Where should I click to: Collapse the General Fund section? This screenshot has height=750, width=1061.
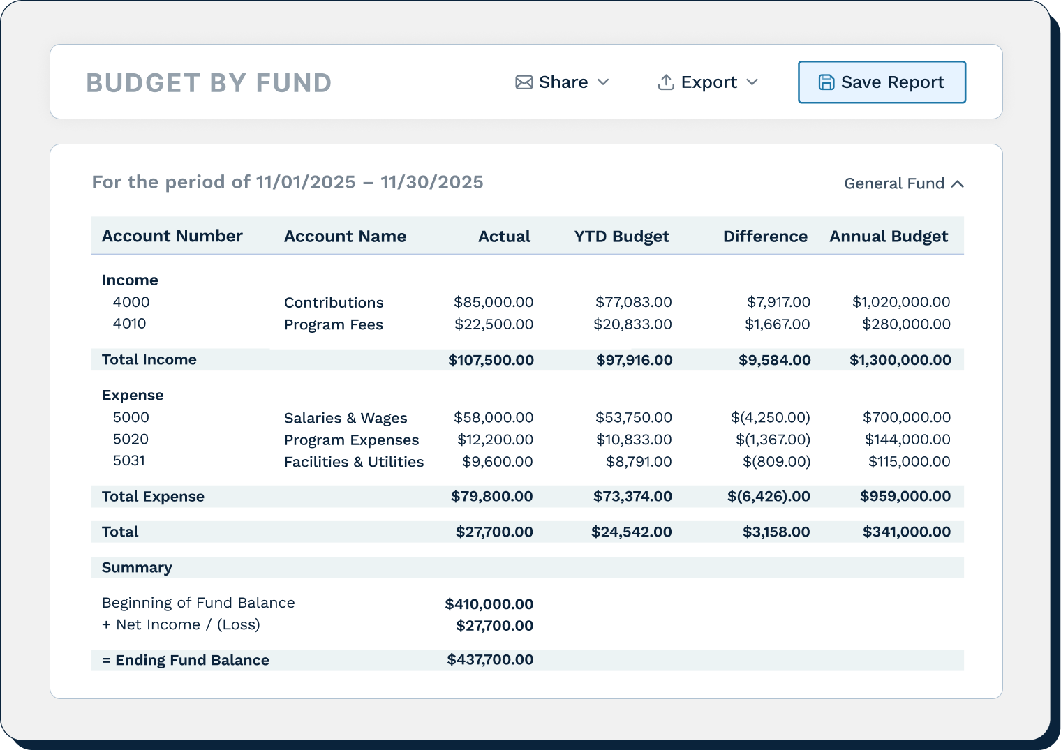(904, 183)
